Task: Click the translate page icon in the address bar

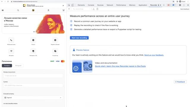Action: pos(173,1)
